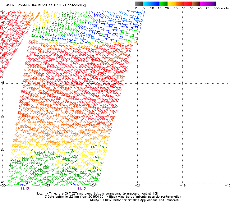Click the red 30-35 knots legend swatch
This screenshot has width=230, height=202.
(x=188, y=4)
